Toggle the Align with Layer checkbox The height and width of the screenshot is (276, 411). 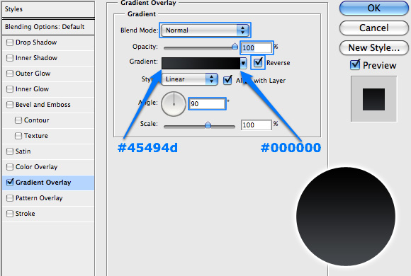click(227, 79)
